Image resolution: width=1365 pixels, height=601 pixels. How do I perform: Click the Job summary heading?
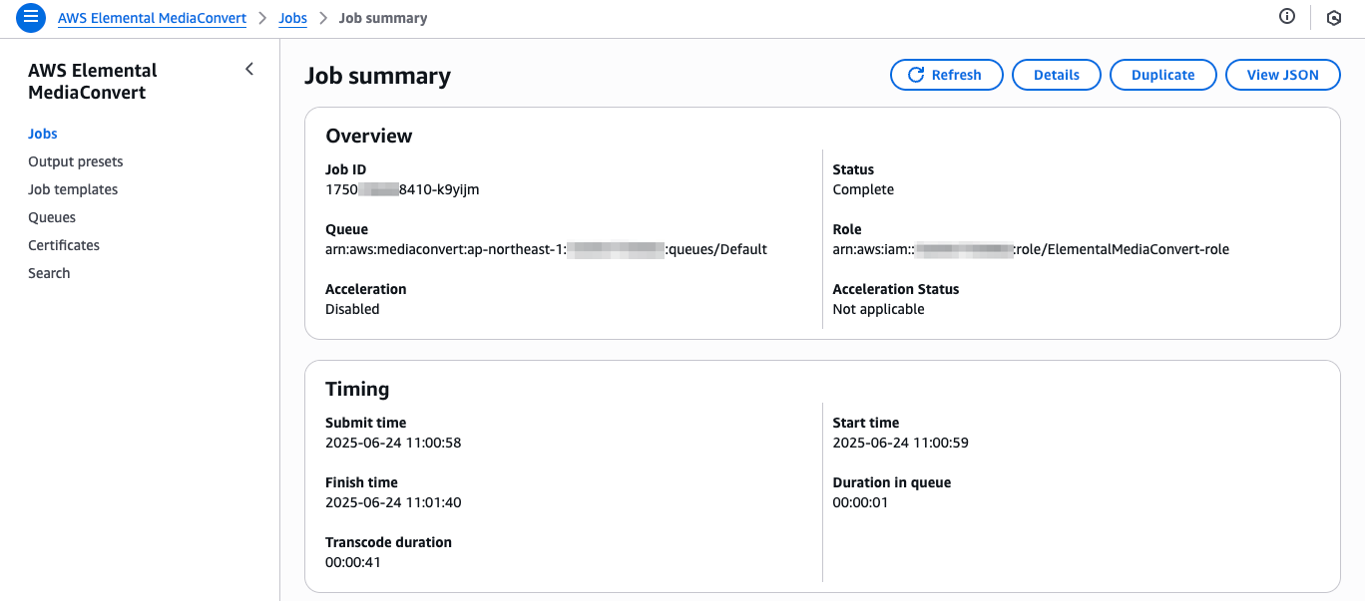[377, 76]
